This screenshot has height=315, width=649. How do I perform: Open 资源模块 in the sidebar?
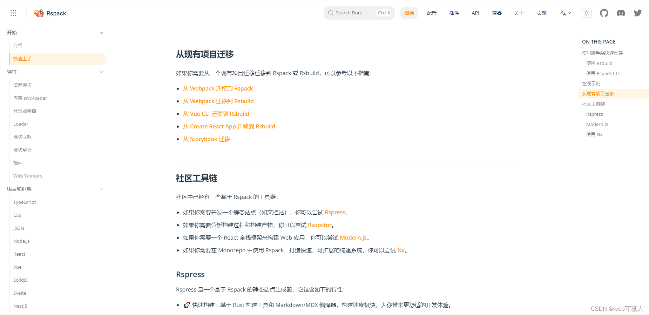[22, 85]
